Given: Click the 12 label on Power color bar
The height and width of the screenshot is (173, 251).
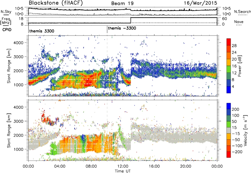Looking at the screenshot, I should click(x=234, y=73).
